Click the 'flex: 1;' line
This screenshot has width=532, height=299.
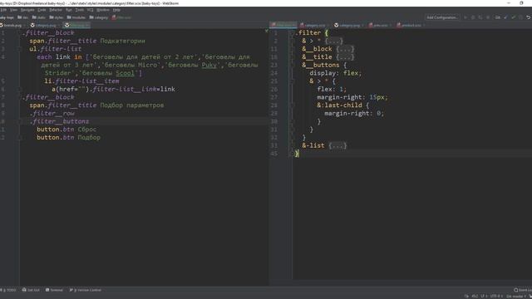(x=332, y=90)
